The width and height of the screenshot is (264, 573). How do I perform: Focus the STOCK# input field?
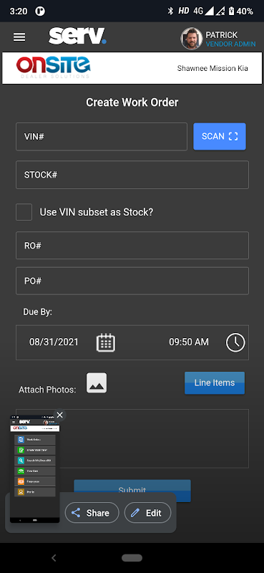pos(132,175)
